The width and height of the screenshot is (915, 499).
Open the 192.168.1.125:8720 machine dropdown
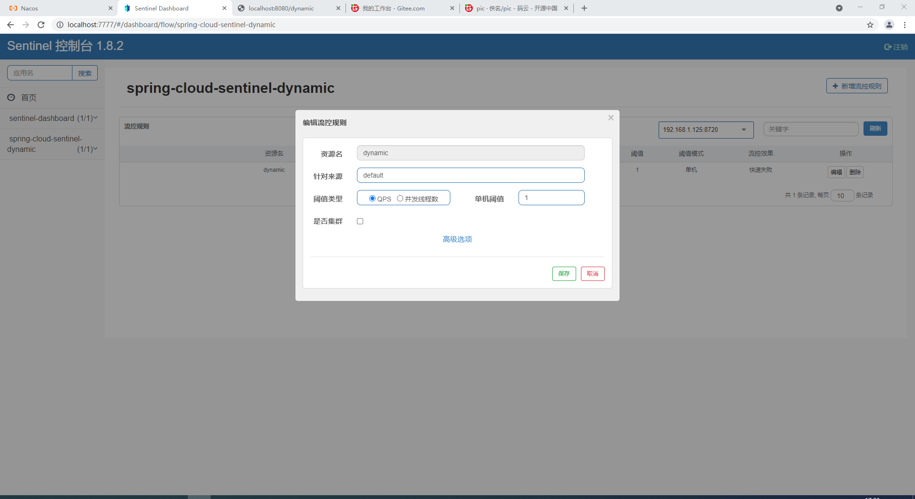coord(706,130)
